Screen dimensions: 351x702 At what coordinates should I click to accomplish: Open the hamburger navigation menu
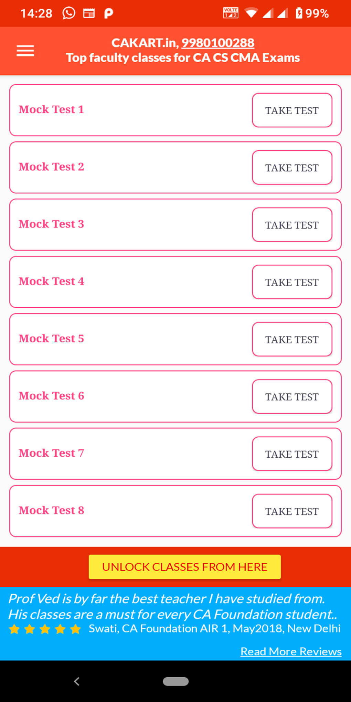(x=25, y=51)
